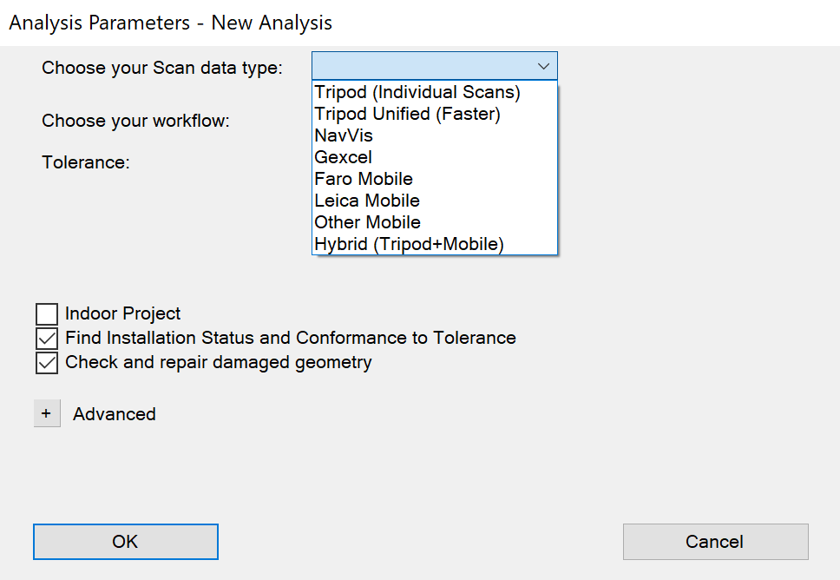Choose Tripod Unified (Faster) from list
Screen dimensions: 840x580
pos(407,114)
